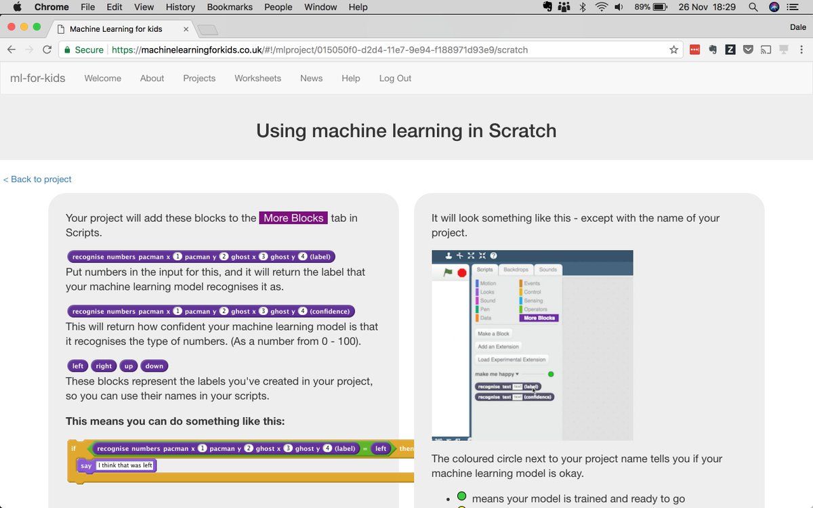813x508 pixels.
Task: Open Spotlight search
Action: 753,7
